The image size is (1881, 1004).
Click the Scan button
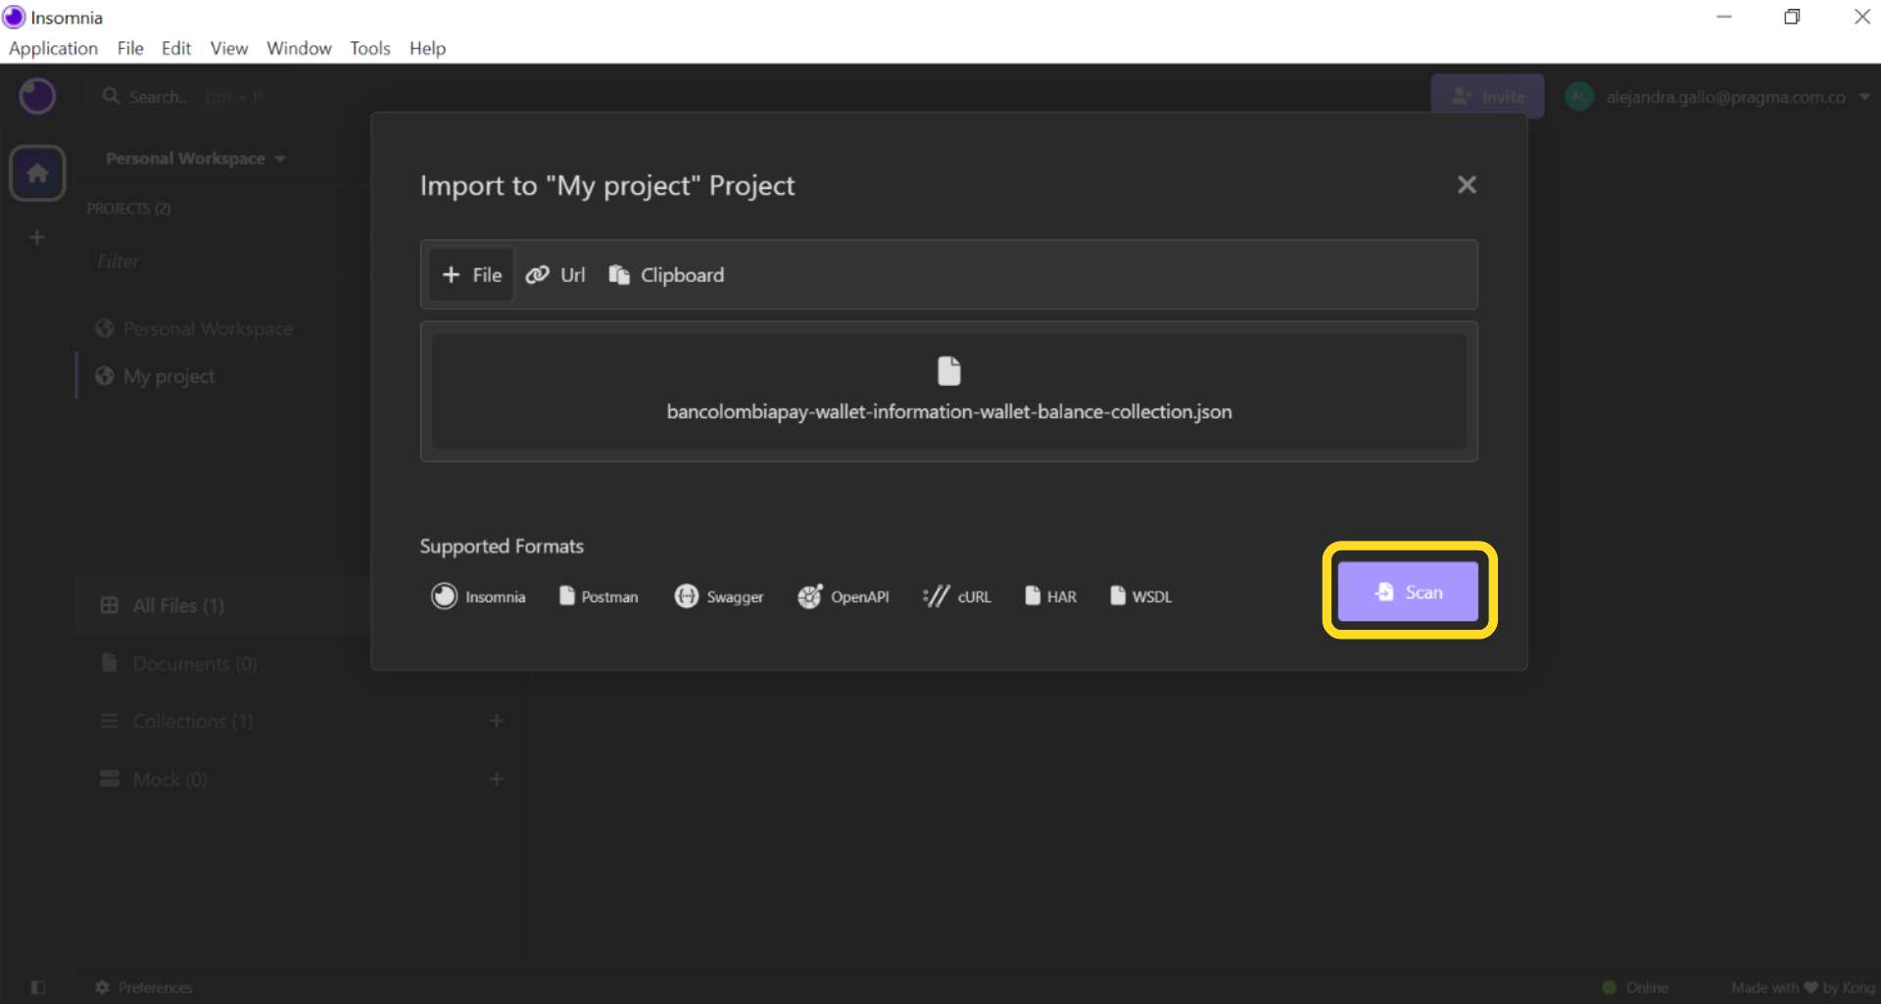(x=1408, y=592)
